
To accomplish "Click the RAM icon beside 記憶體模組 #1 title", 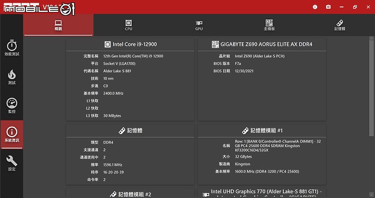I will click(x=245, y=130).
